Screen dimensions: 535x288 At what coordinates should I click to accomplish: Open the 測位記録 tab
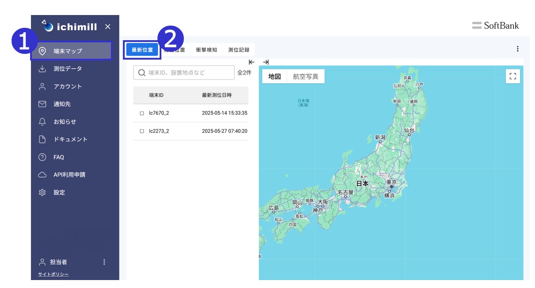coord(239,50)
